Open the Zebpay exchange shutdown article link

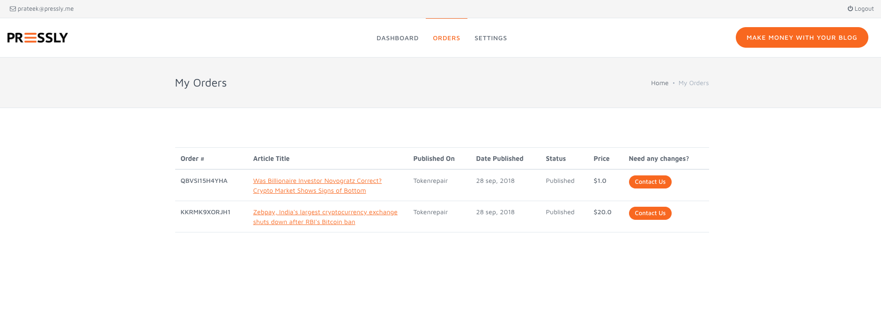(x=325, y=217)
